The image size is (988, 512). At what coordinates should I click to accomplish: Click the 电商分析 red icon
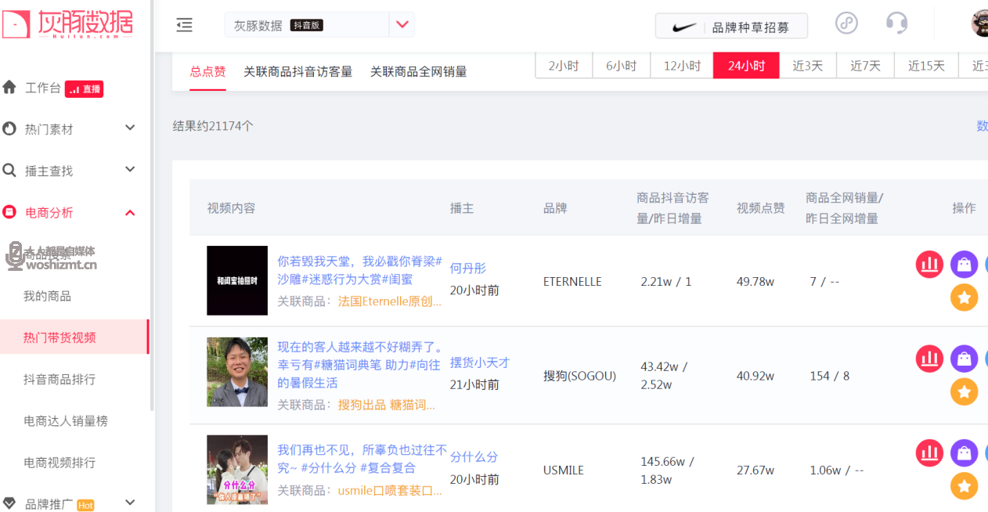pyautogui.click(x=9, y=211)
